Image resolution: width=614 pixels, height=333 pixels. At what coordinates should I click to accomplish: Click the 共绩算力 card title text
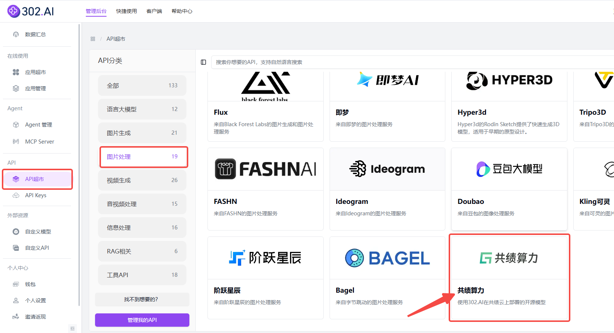point(471,290)
